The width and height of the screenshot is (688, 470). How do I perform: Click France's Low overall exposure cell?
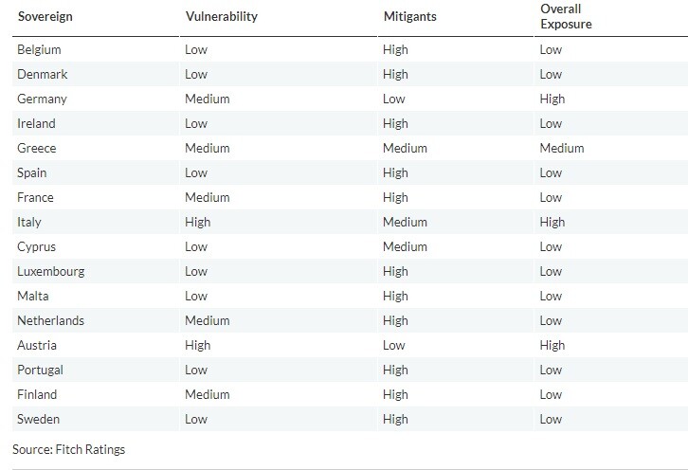tap(551, 197)
